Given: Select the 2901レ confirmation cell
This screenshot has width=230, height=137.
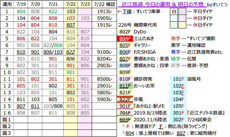Looking at the screenshot, I should pyautogui.click(x=105, y=86).
